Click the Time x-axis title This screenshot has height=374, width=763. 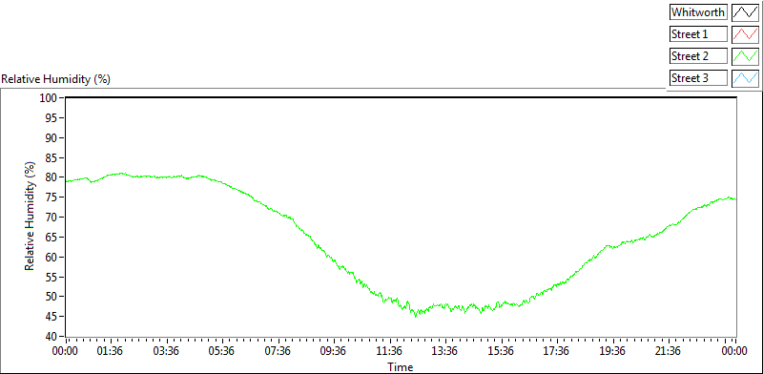click(400, 366)
